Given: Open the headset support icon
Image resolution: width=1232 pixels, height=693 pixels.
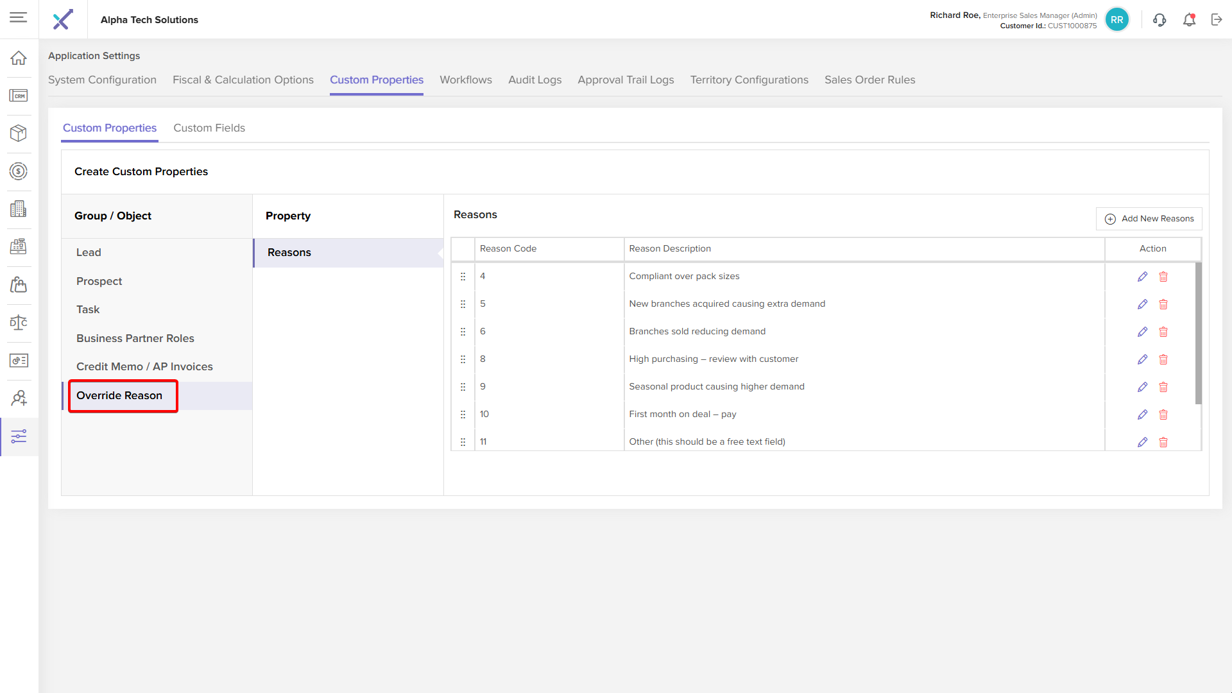Looking at the screenshot, I should (x=1159, y=20).
